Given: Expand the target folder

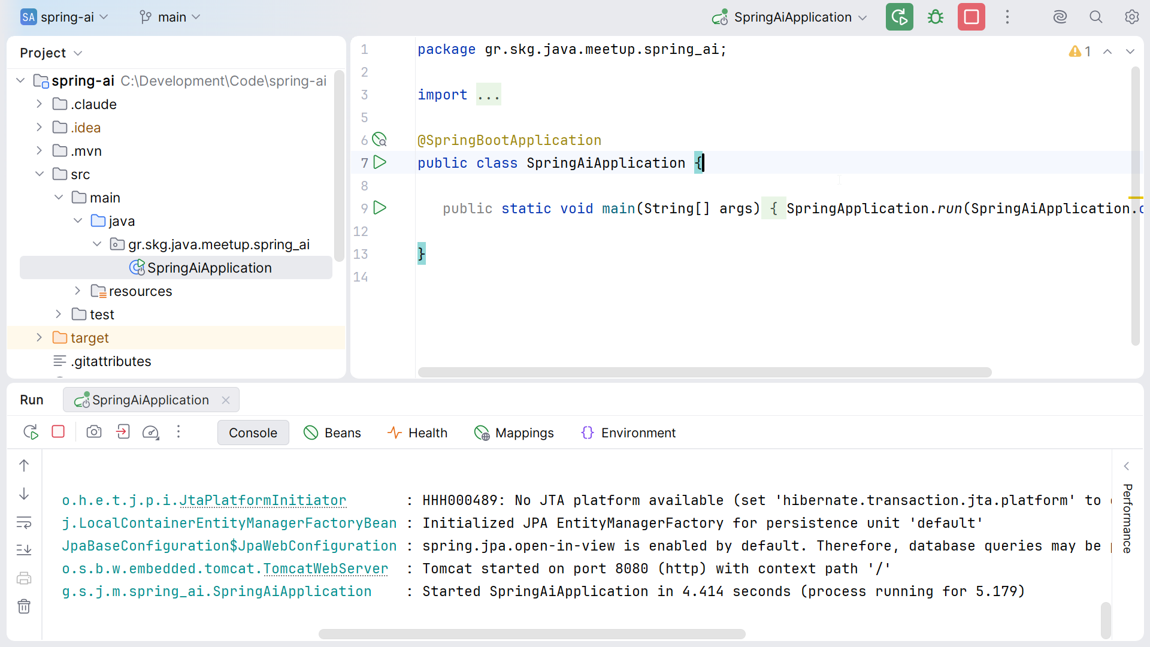Looking at the screenshot, I should (39, 337).
